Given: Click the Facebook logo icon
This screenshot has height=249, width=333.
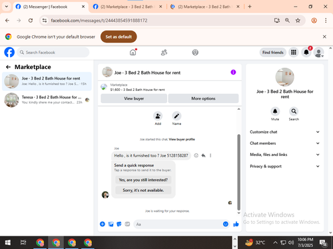Looking at the screenshot, I should tap(9, 52).
